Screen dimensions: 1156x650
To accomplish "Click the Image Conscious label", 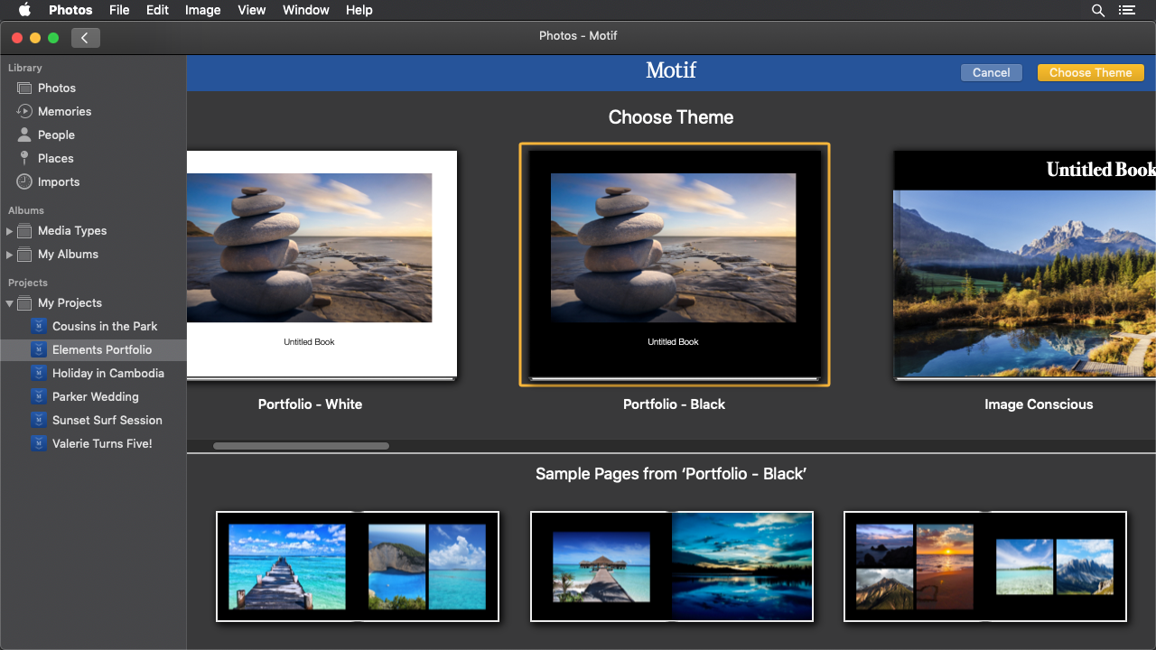I will 1039,404.
